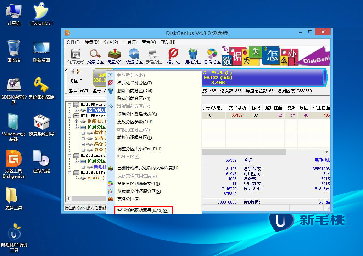Viewport: 363px width, 256px height.
Task: Open the 更多工具 folder icon
Action: click(x=14, y=198)
